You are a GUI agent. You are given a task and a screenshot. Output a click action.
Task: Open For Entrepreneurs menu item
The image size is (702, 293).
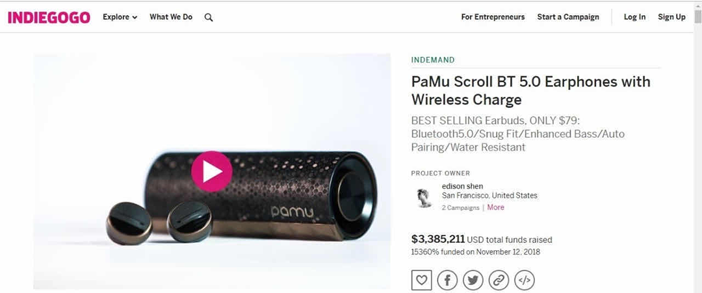pos(493,18)
